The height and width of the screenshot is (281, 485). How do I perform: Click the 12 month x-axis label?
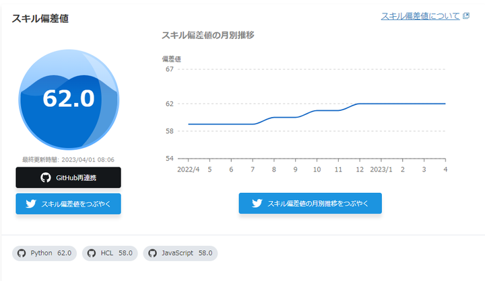click(x=360, y=169)
